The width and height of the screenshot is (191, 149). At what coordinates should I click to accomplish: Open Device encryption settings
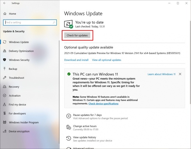[x=19, y=131]
